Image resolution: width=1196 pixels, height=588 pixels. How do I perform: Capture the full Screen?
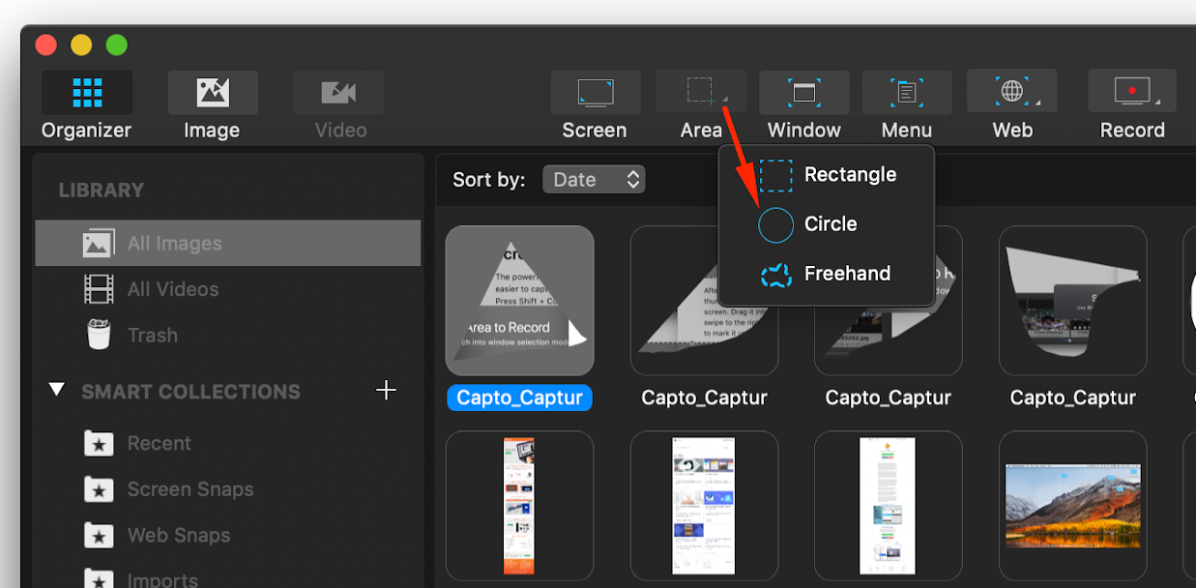(x=596, y=93)
